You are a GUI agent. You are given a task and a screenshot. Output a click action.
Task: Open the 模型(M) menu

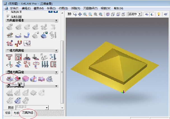[39, 8]
